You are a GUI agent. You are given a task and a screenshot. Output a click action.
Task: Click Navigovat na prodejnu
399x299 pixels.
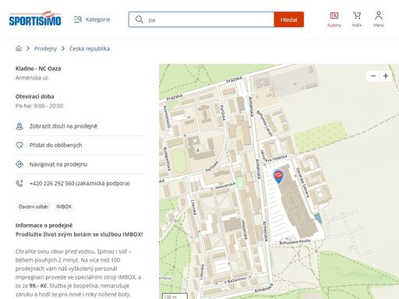pyautogui.click(x=58, y=164)
